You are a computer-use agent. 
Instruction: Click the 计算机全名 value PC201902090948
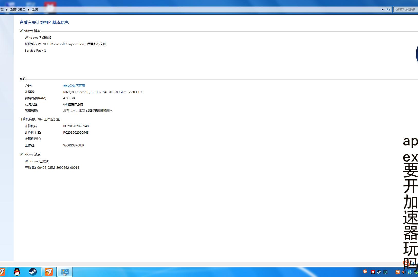pos(76,132)
